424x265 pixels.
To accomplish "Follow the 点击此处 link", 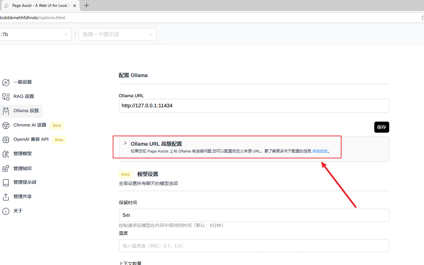I will click(x=320, y=151).
